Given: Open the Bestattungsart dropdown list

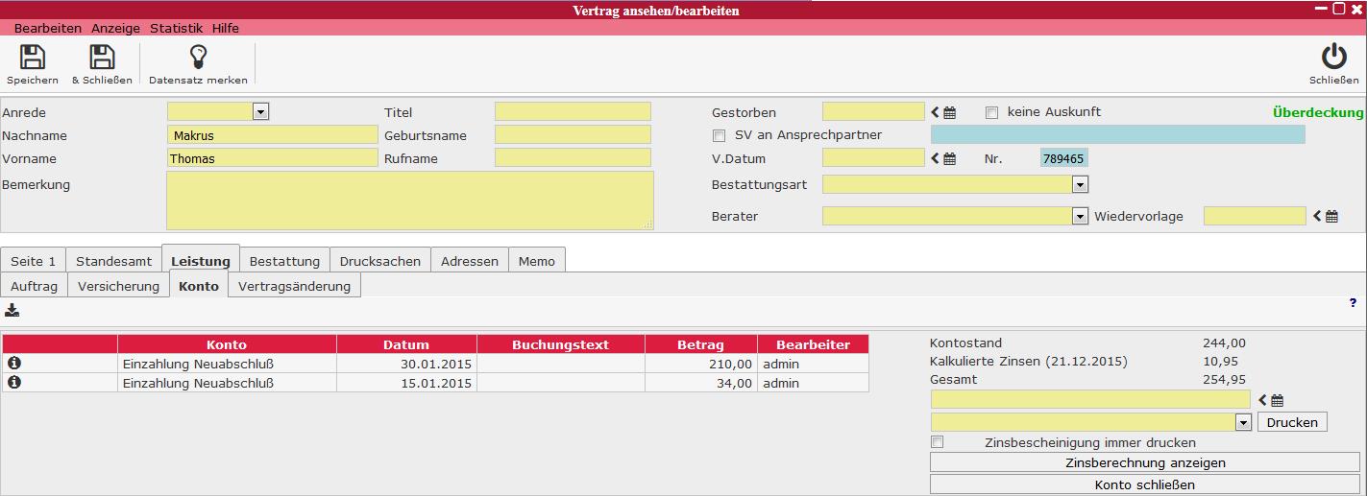Looking at the screenshot, I should tap(1080, 184).
